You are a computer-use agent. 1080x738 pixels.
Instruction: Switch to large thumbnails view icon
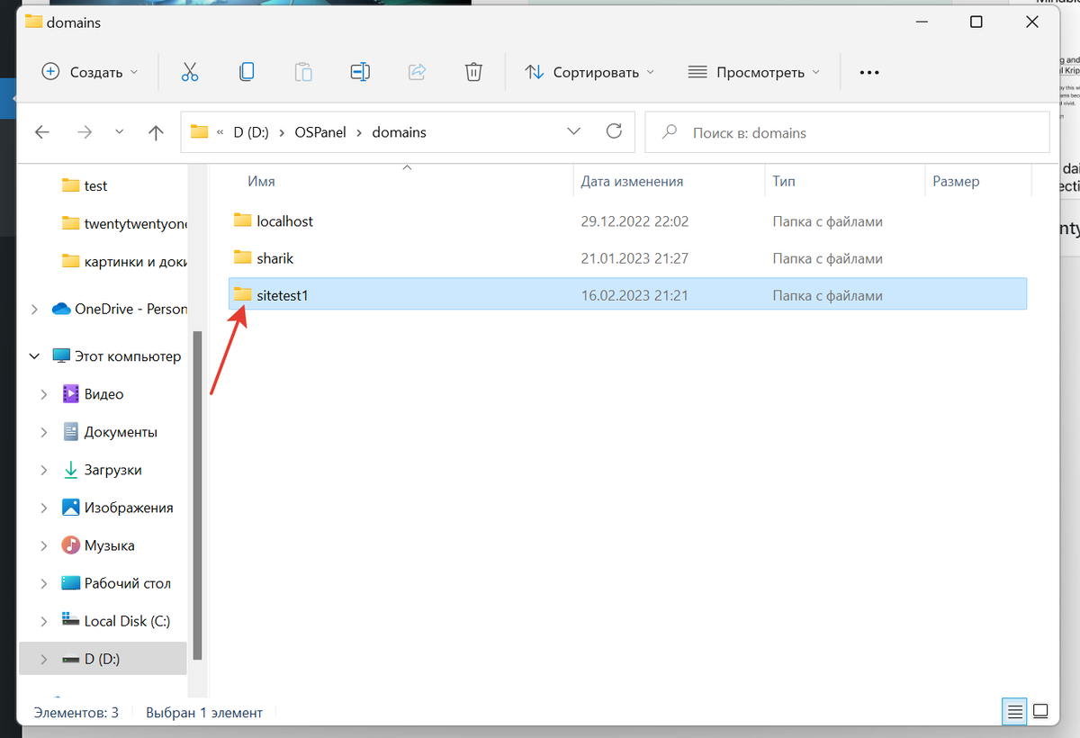point(1040,713)
